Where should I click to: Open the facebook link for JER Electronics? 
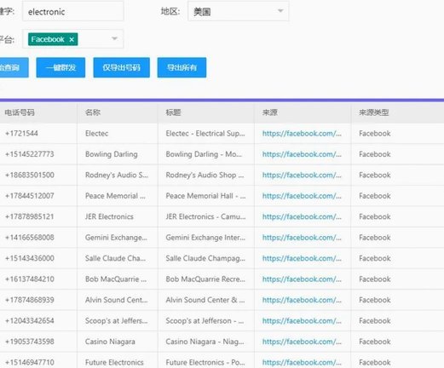pos(302,216)
